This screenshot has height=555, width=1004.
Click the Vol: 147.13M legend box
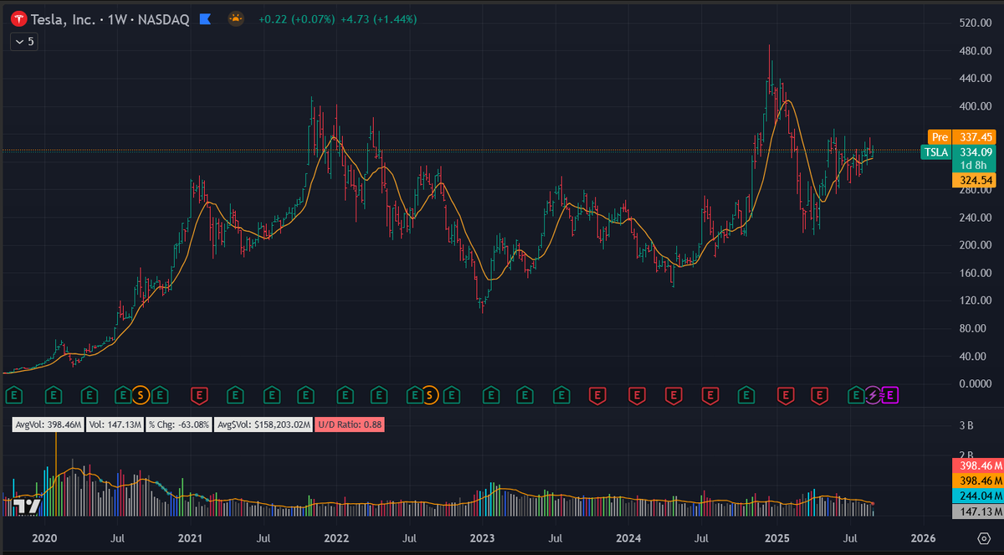coord(115,425)
